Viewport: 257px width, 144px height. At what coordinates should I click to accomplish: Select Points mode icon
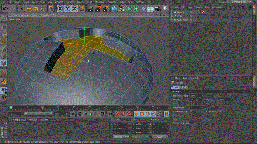coord(4,49)
